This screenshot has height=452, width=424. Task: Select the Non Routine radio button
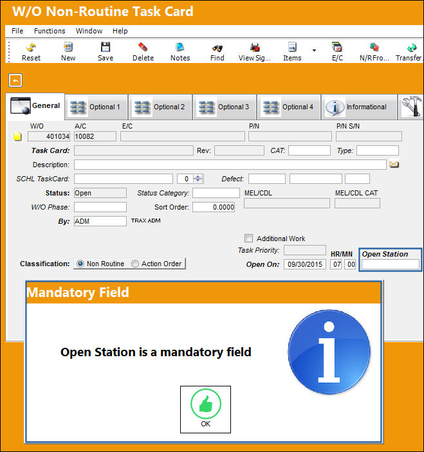pos(80,264)
